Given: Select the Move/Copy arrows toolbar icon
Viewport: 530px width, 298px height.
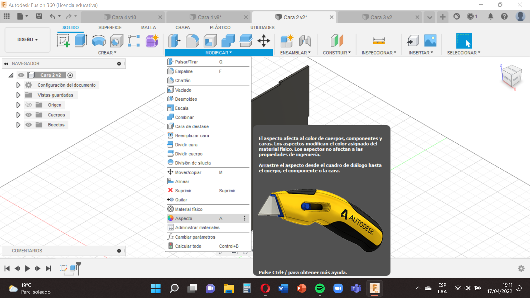Looking at the screenshot, I should pyautogui.click(x=264, y=41).
